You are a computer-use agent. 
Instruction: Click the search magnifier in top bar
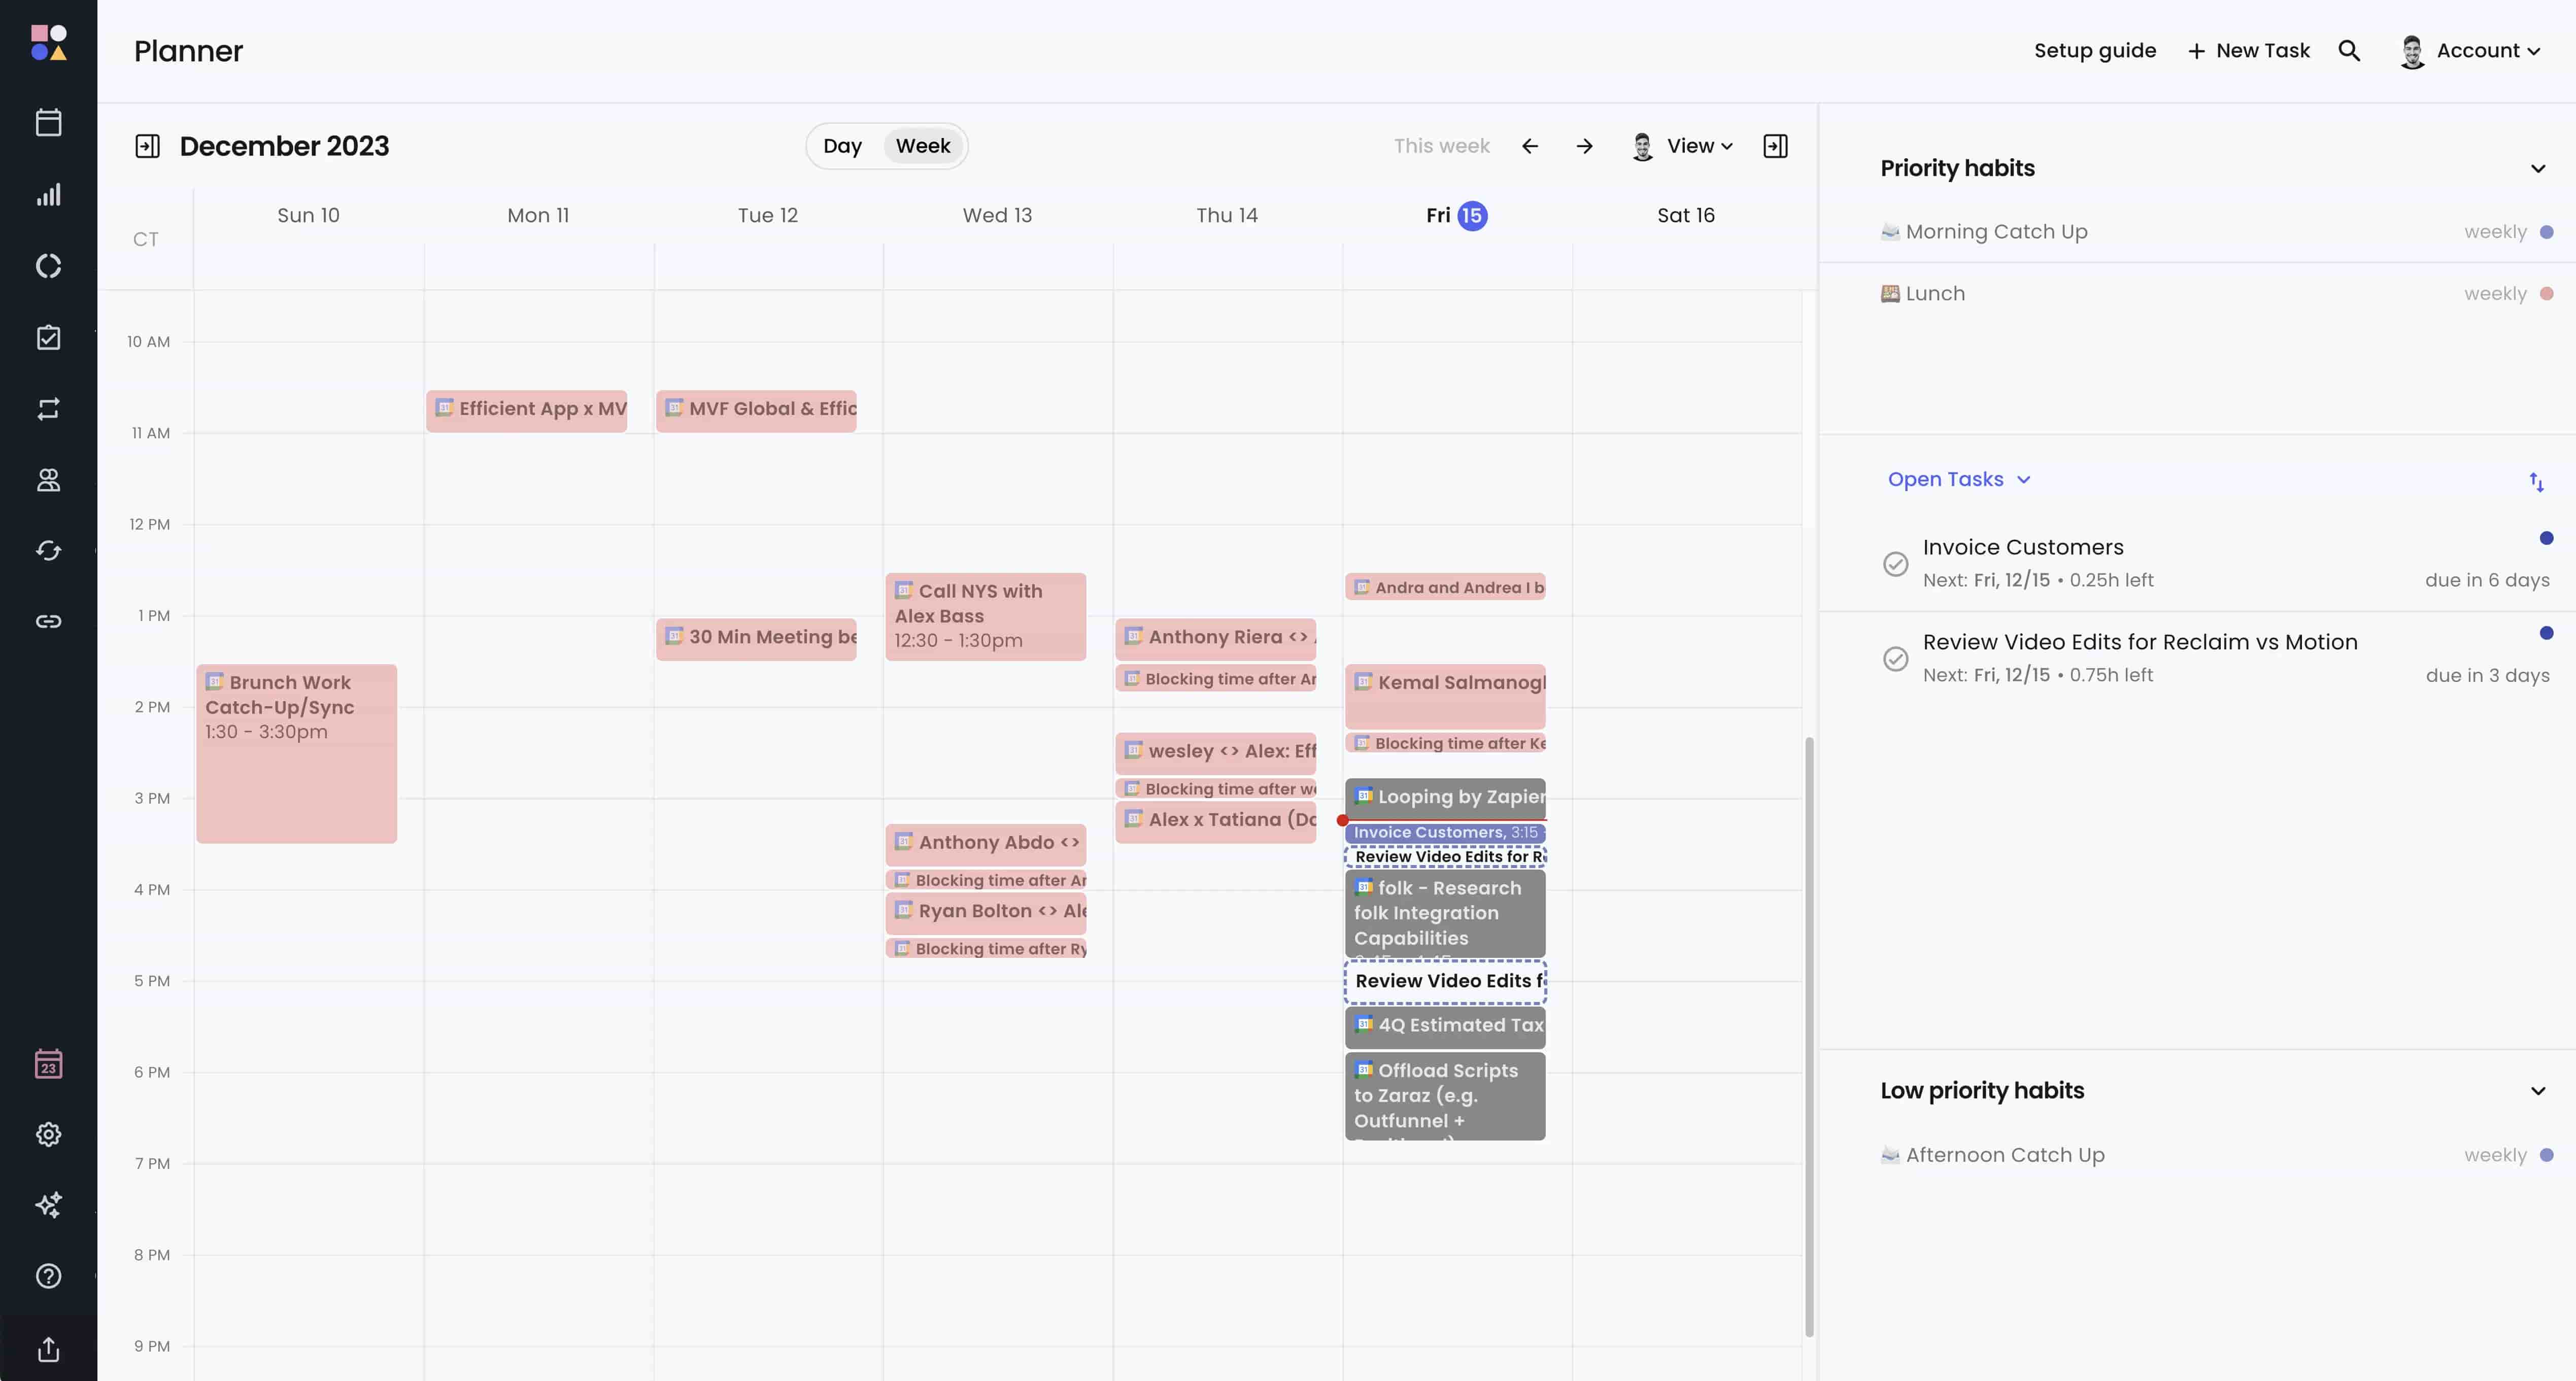point(2350,50)
